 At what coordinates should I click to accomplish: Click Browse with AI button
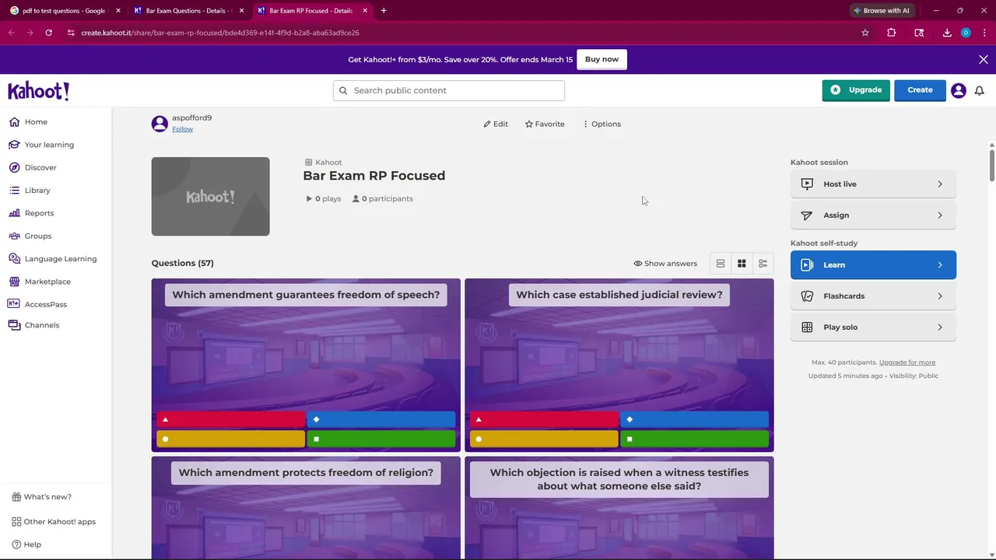tap(882, 11)
